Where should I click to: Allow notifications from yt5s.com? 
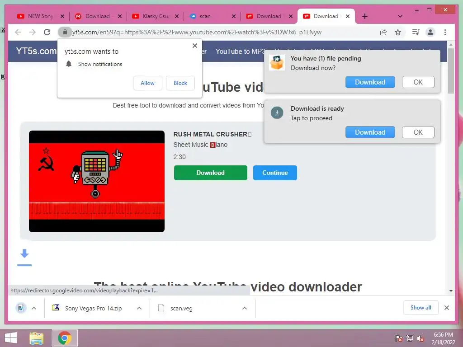[x=147, y=83]
